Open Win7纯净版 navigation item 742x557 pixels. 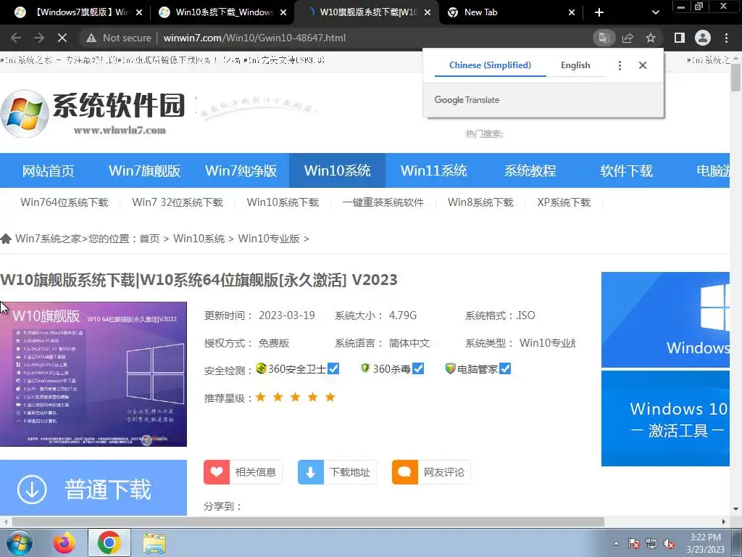pos(241,170)
